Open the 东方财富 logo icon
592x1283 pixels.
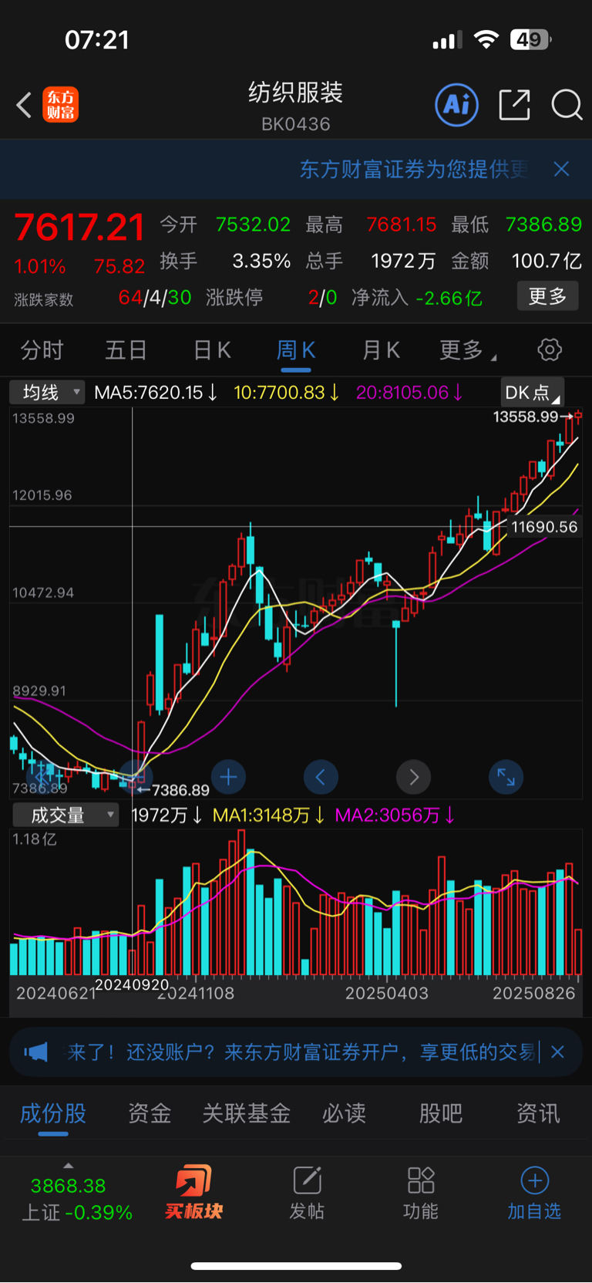coord(61,105)
